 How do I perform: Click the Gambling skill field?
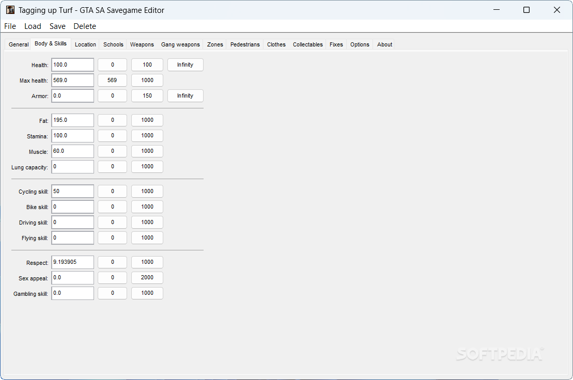point(73,293)
